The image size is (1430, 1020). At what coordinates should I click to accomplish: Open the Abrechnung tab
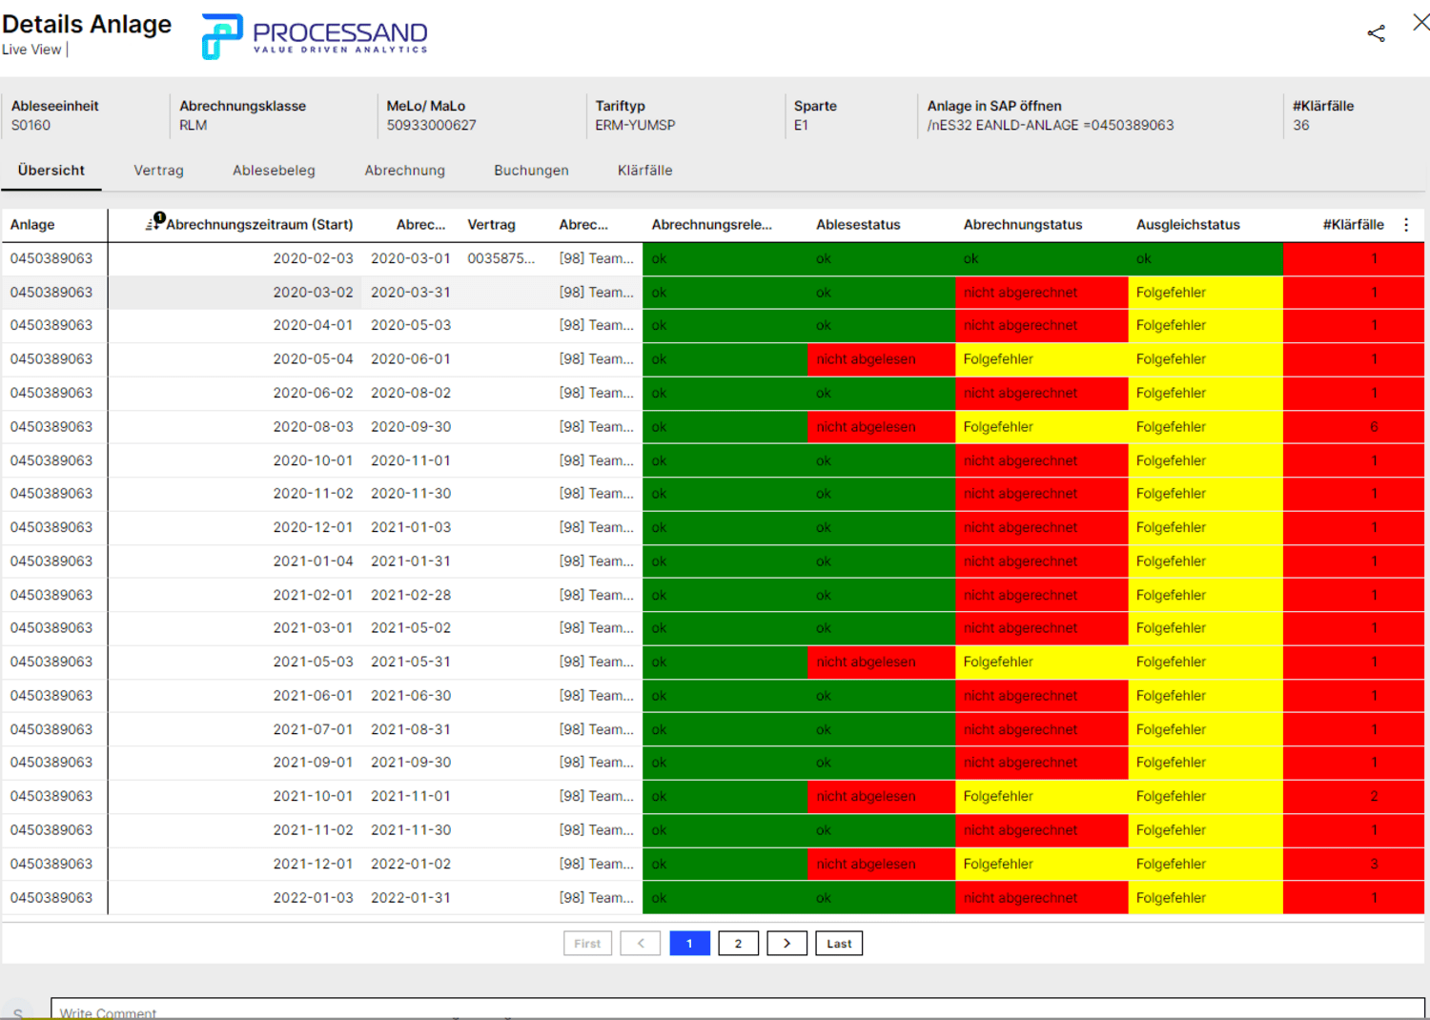pyautogui.click(x=404, y=171)
